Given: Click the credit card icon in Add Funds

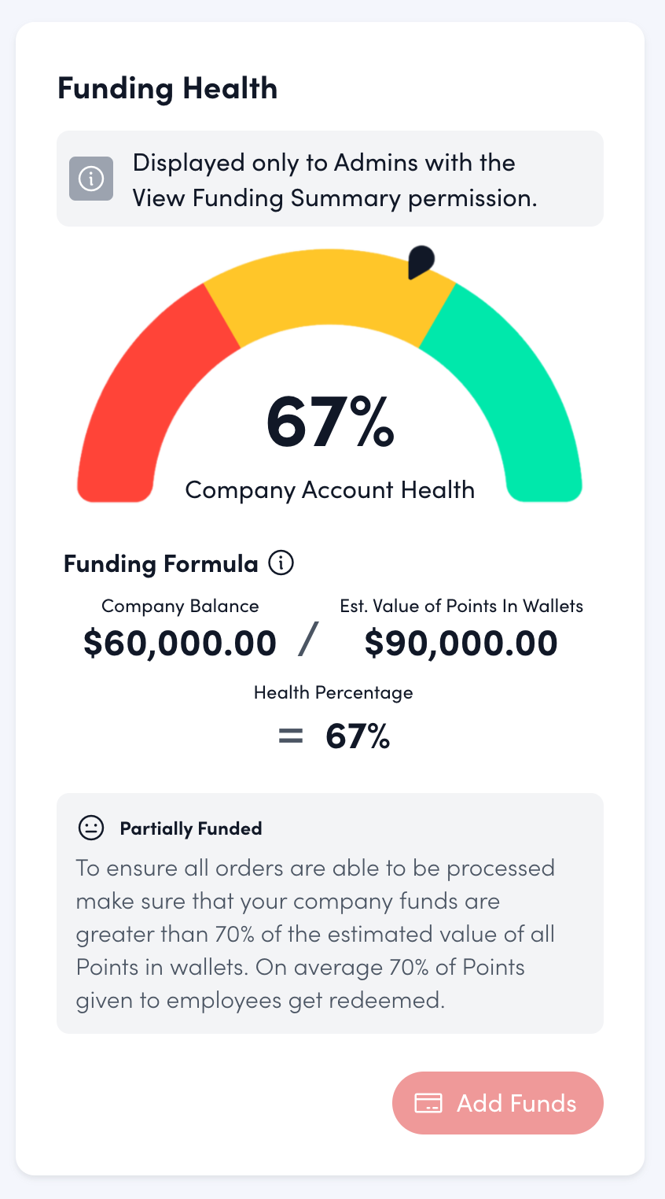Looking at the screenshot, I should coord(428,1103).
